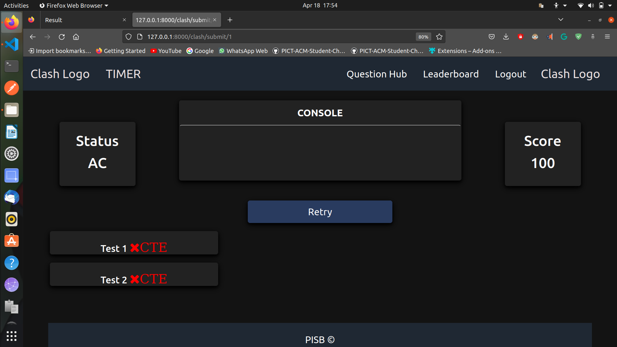Viewport: 617px width, 347px height.
Task: Click the Wi-Fi icon in top bar
Action: [x=581, y=5]
